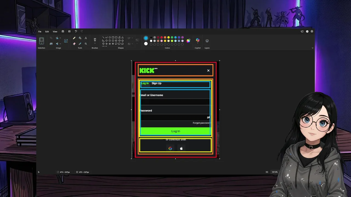Open the View menu
Viewport: 351px width, 197px height.
point(55,31)
